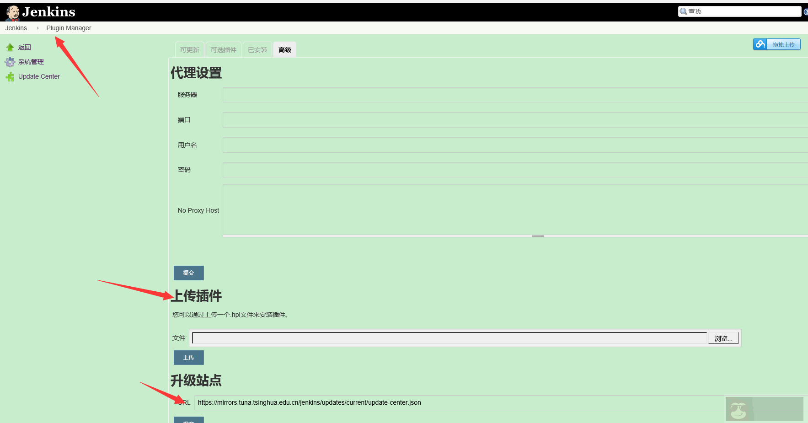Click the gear icon beside 系统管理
Image resolution: width=808 pixels, height=423 pixels.
[x=10, y=61]
